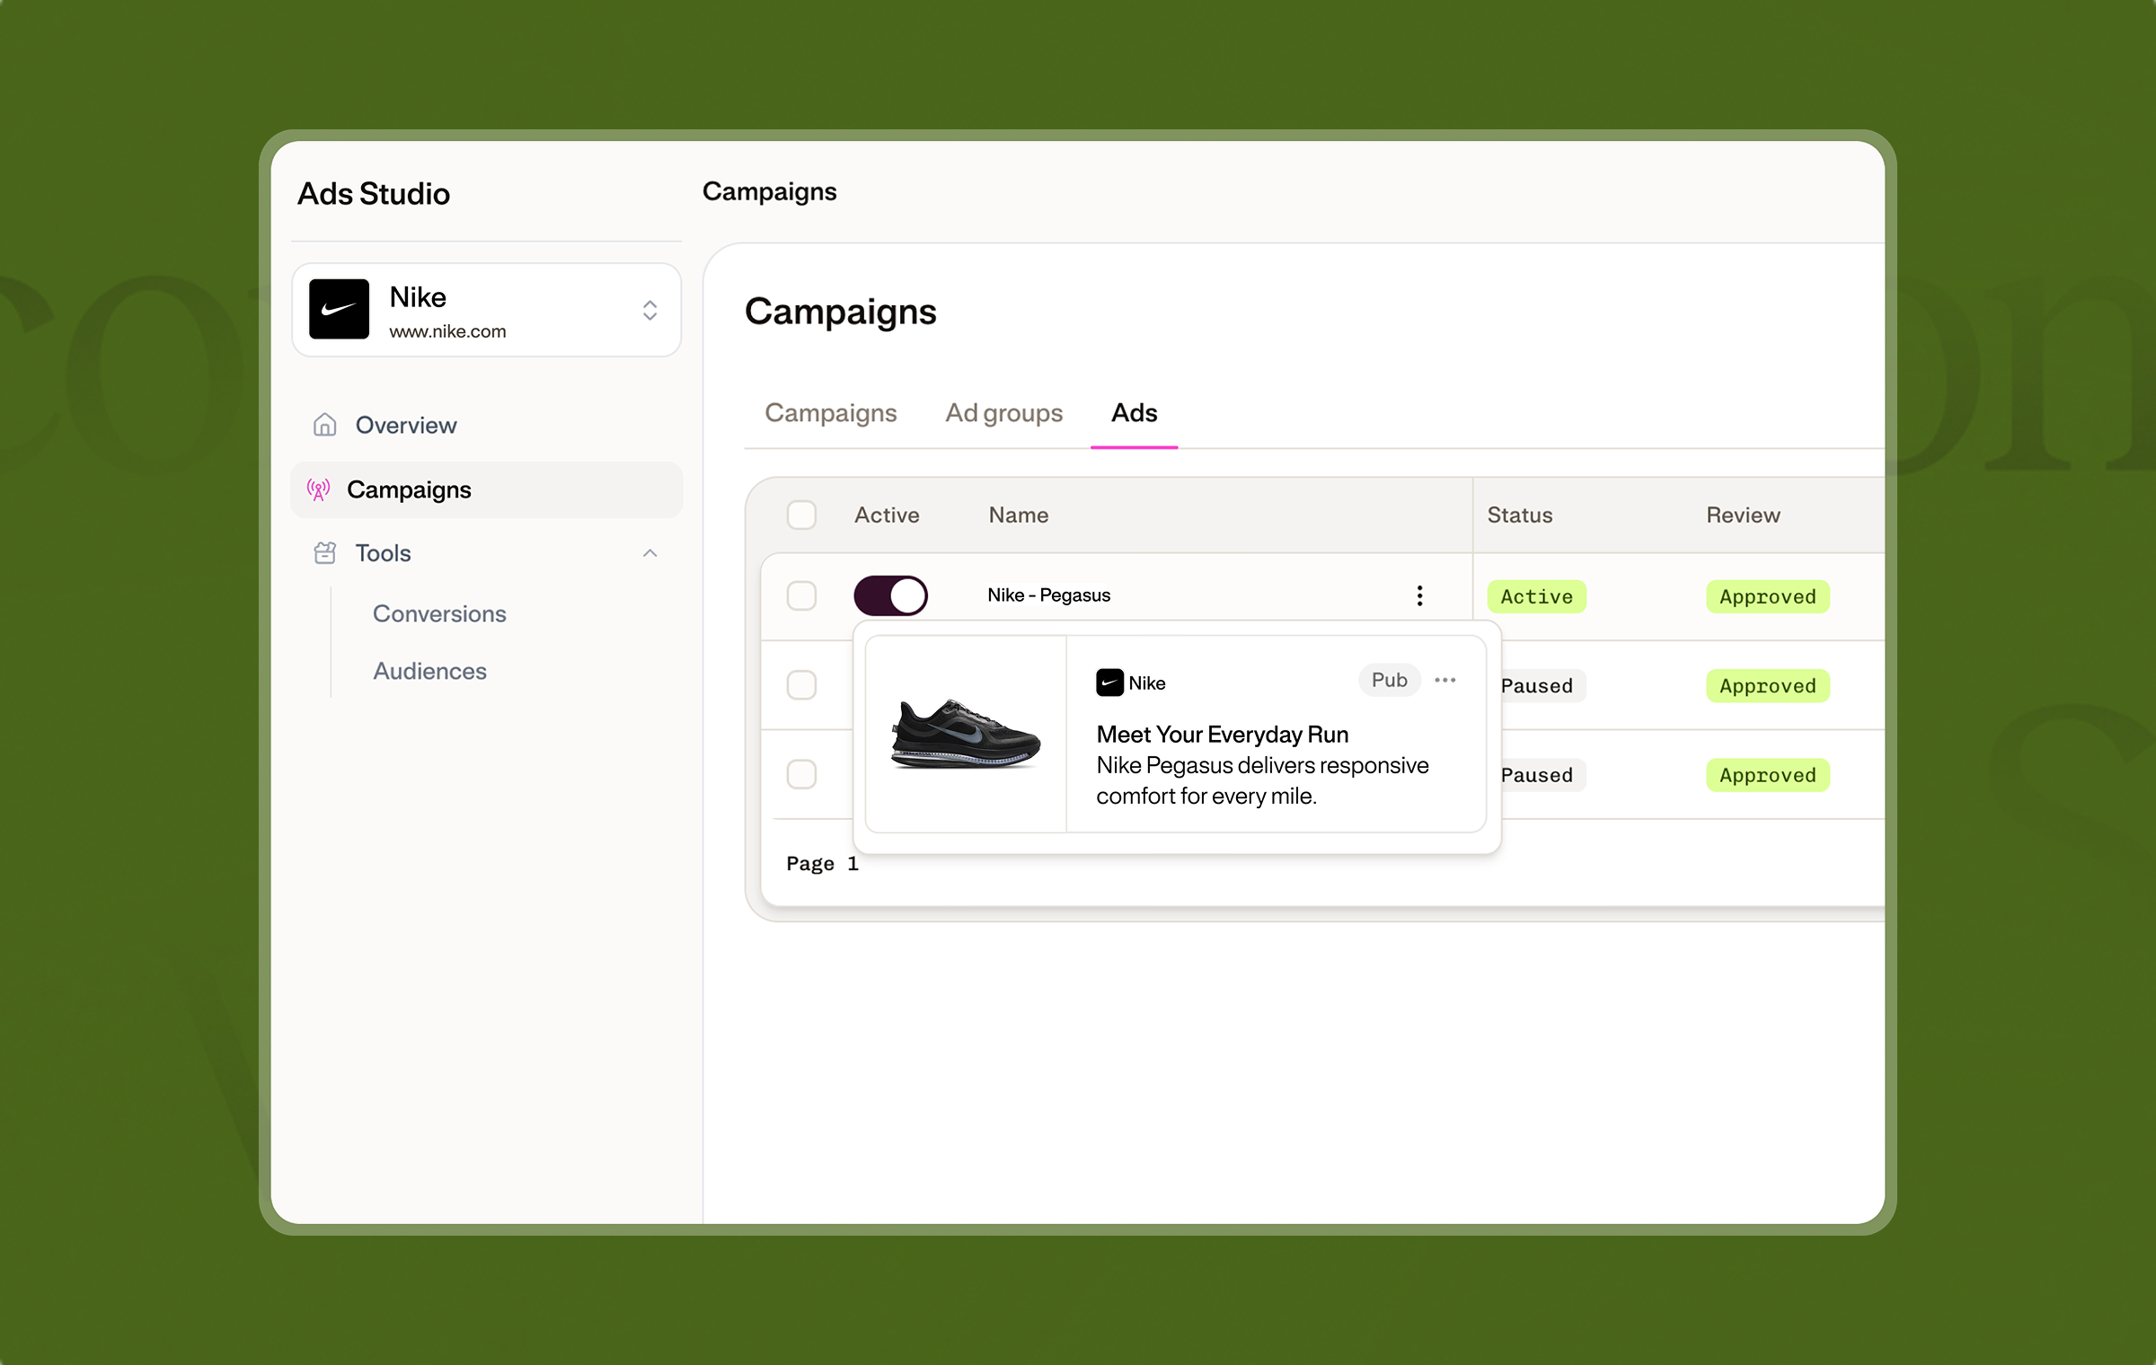
Task: Click the Ads Studio title
Action: click(x=374, y=194)
